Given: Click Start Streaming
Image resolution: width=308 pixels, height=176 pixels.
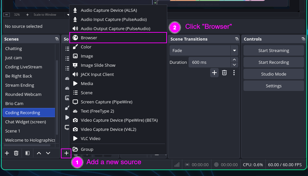Looking at the screenshot, I should [274, 50].
